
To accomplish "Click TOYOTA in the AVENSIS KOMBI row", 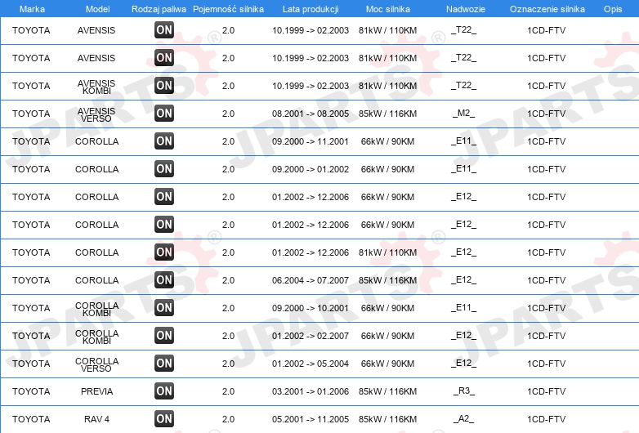I will coord(31,86).
